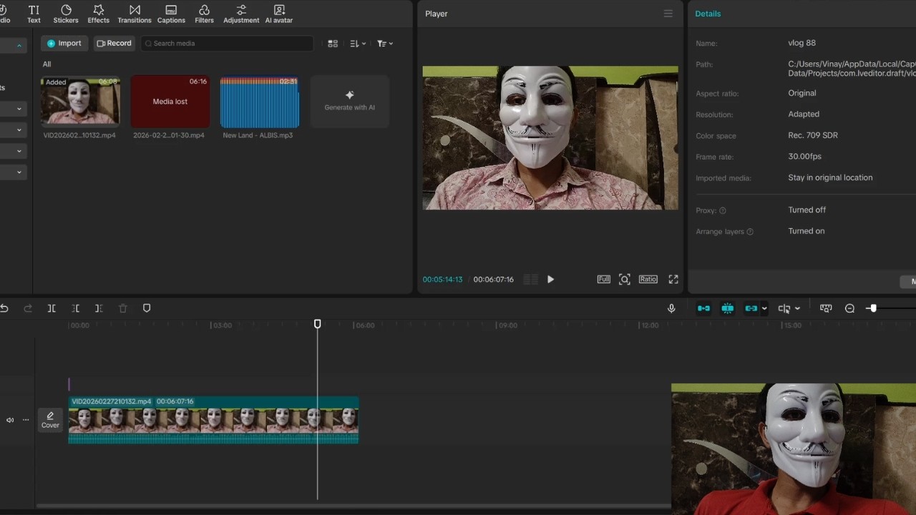Screen dimensions: 916x515
Task: Undo the last action
Action: [x=4, y=308]
